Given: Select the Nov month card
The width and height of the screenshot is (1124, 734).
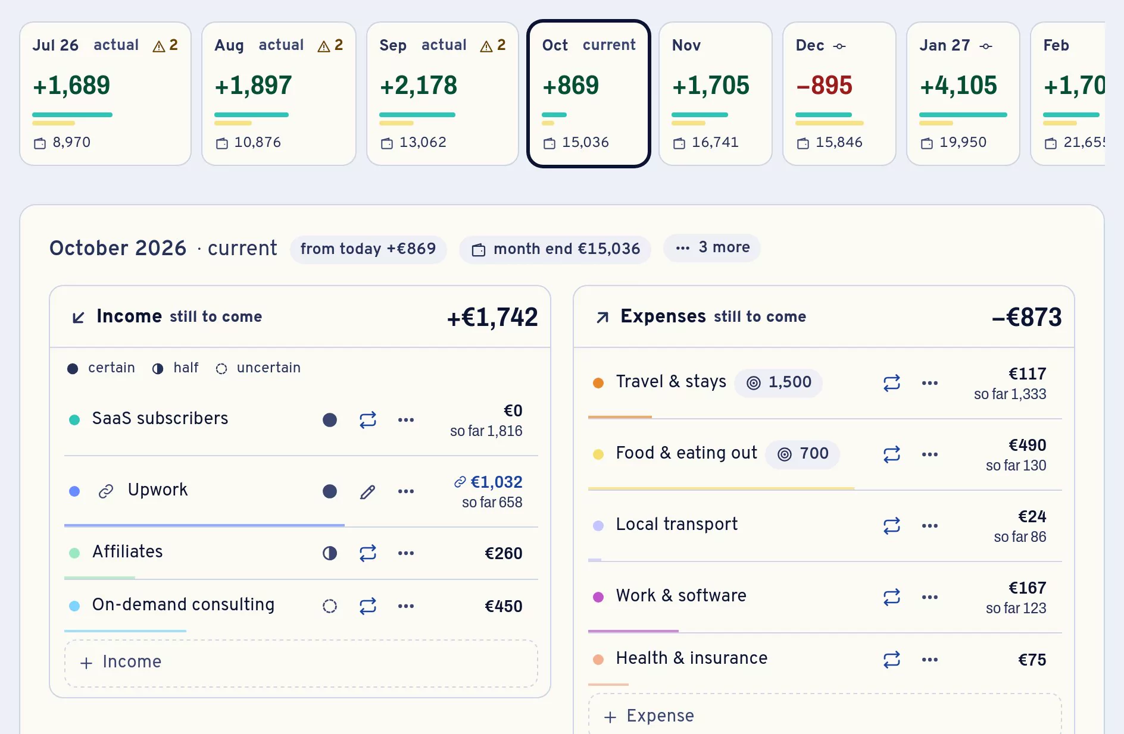Looking at the screenshot, I should pos(716,94).
